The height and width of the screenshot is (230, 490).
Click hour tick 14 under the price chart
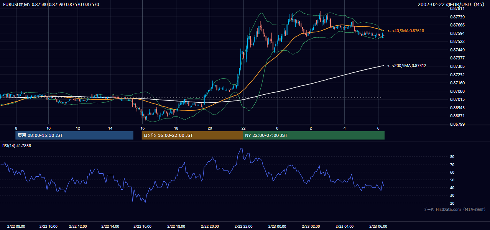tap(110, 128)
